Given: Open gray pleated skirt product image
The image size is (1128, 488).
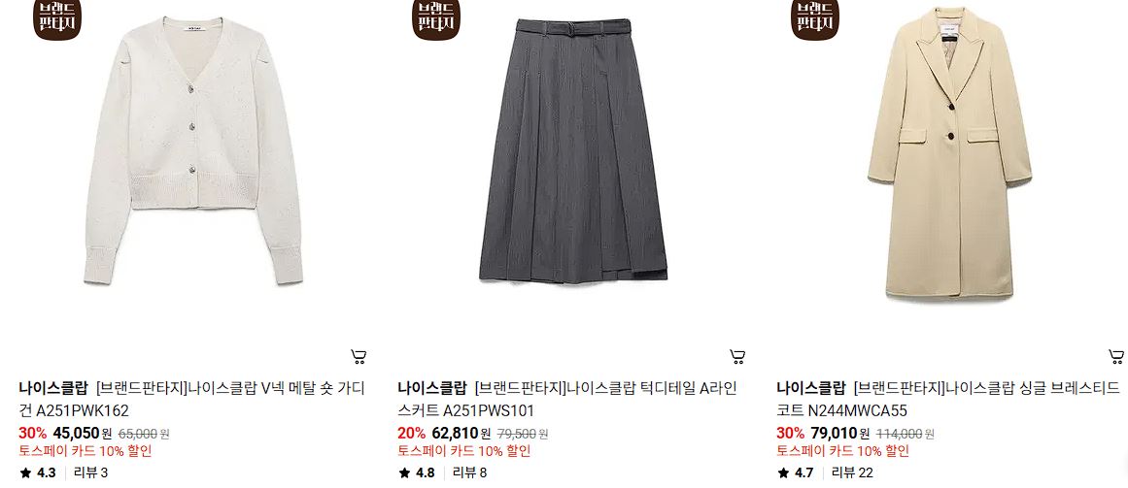Looking at the screenshot, I should [573, 151].
